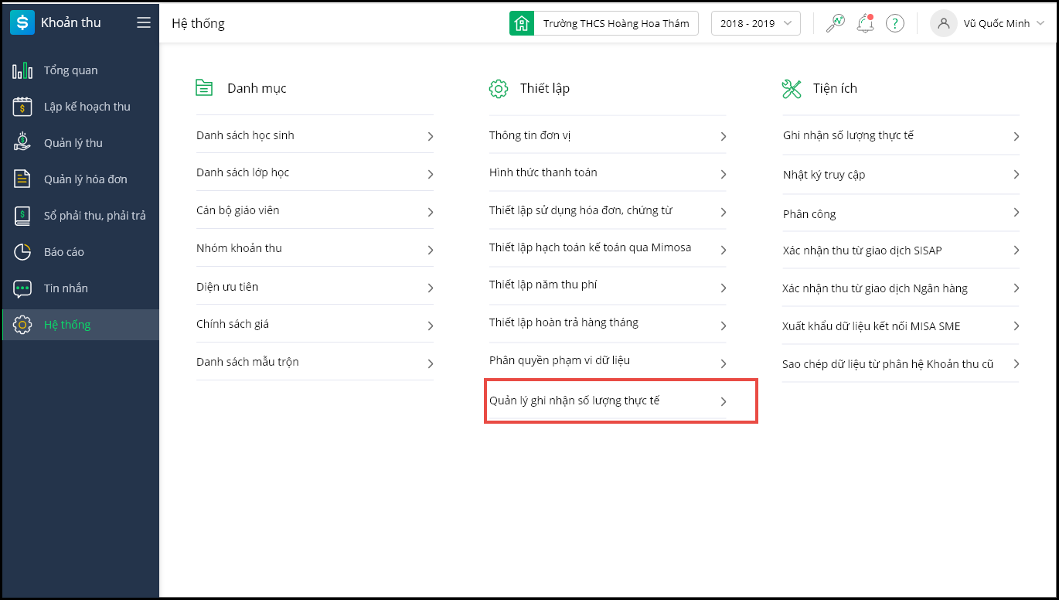Image resolution: width=1059 pixels, height=600 pixels.
Task: Open Nhật ký truy cập link
Action: pyautogui.click(x=824, y=175)
